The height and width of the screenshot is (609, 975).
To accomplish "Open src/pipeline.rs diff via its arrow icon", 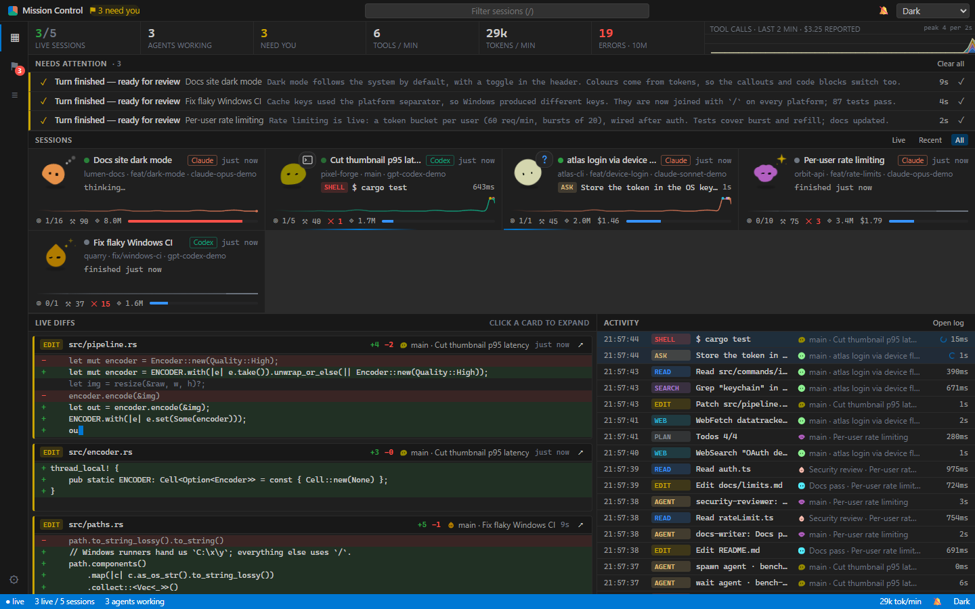I will coord(580,345).
